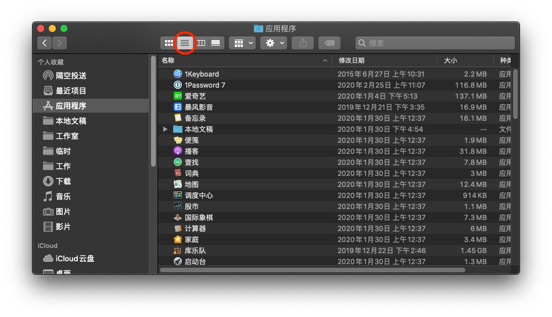Screen dimensions: 552x317
Task: Select 下载 in the sidebar
Action: 63,181
